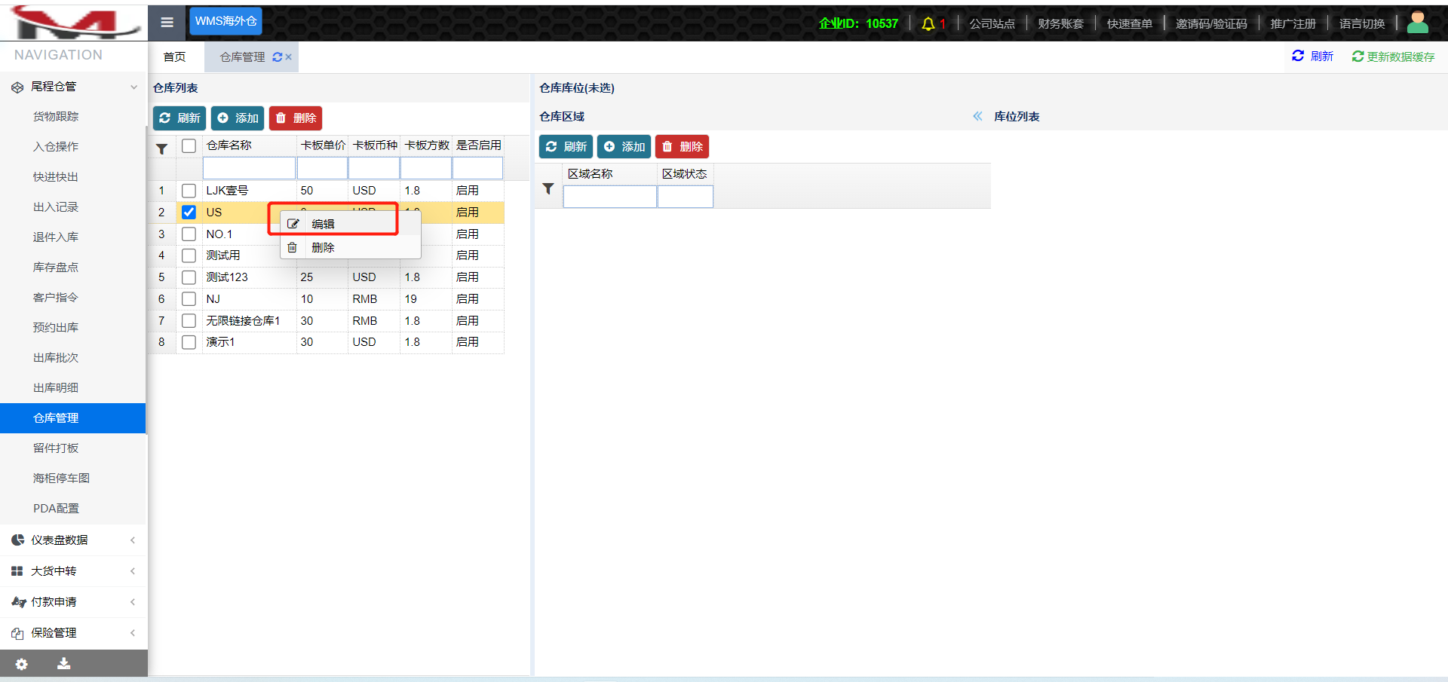Check the 测试123 row checkbox

(x=189, y=277)
